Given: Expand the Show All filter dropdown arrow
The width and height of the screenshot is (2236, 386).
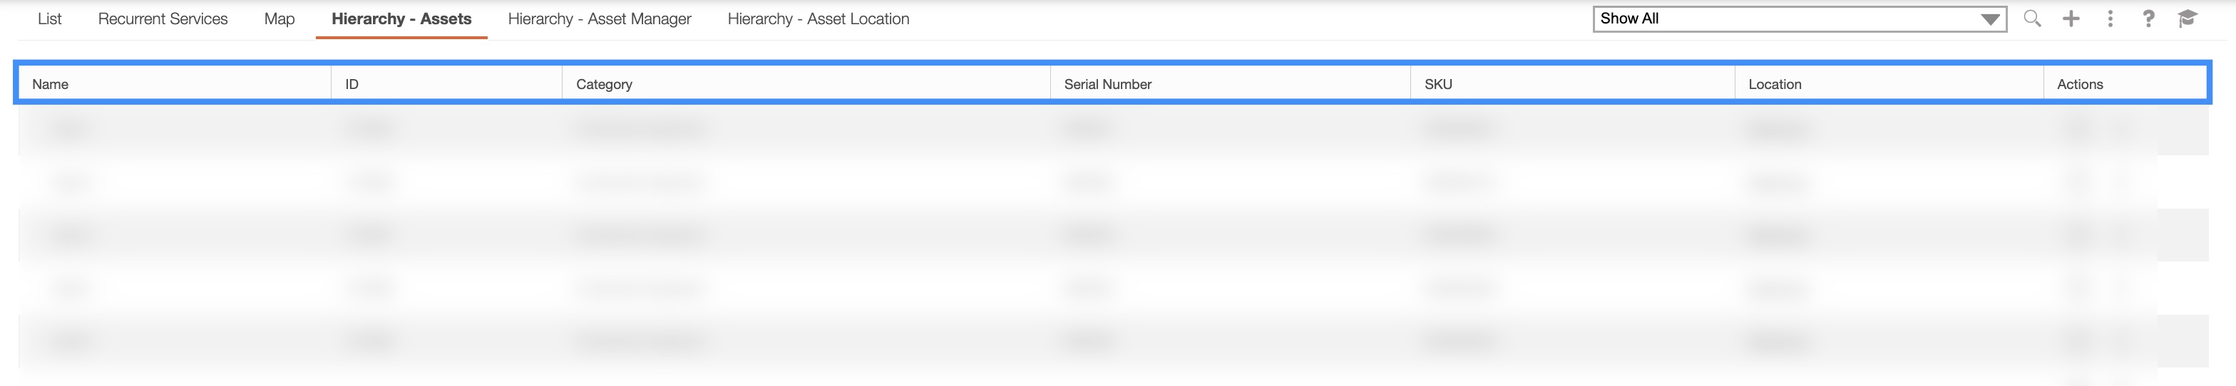Looking at the screenshot, I should (1990, 19).
